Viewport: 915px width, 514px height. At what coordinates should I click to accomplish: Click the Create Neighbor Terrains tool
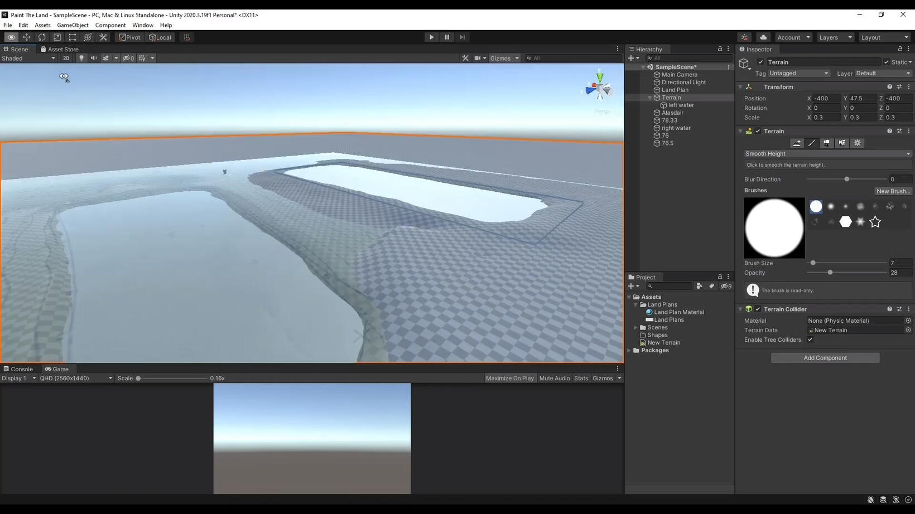[797, 143]
